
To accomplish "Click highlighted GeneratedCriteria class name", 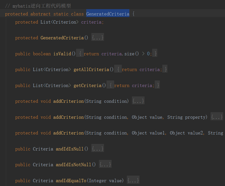I will (108, 14).
